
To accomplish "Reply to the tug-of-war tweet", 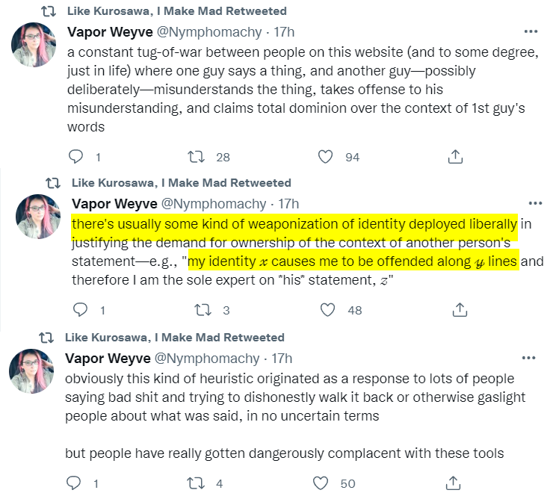I will [x=75, y=157].
